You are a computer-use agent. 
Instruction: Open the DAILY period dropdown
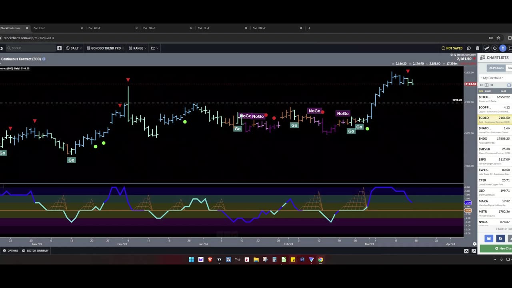(x=74, y=48)
